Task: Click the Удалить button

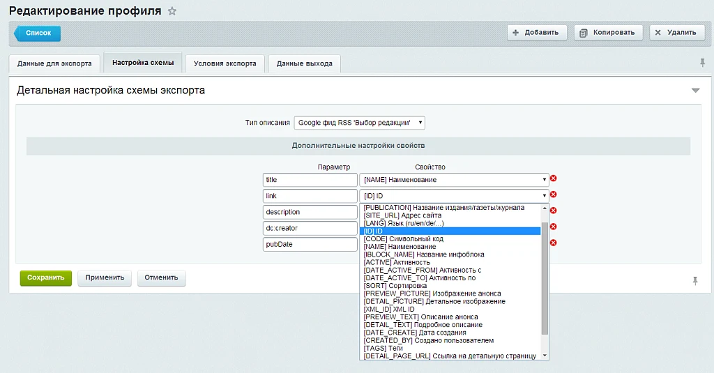Action: coord(676,33)
